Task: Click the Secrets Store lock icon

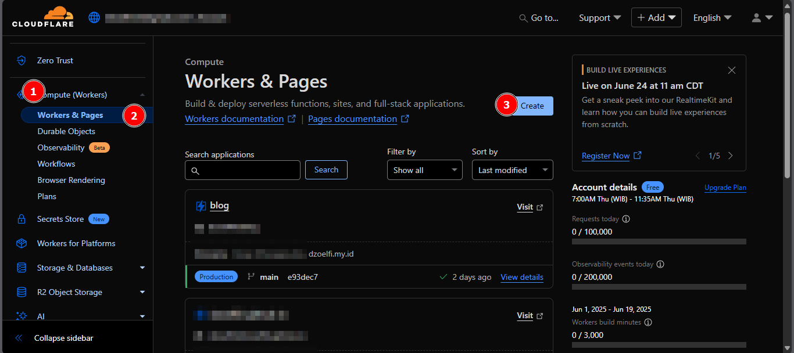Action: tap(22, 219)
